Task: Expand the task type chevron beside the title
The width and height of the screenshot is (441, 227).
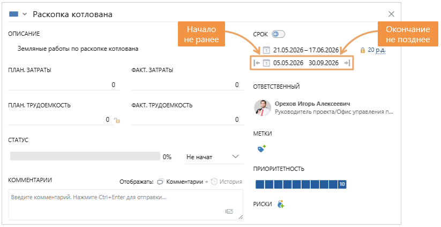Action: [25, 14]
